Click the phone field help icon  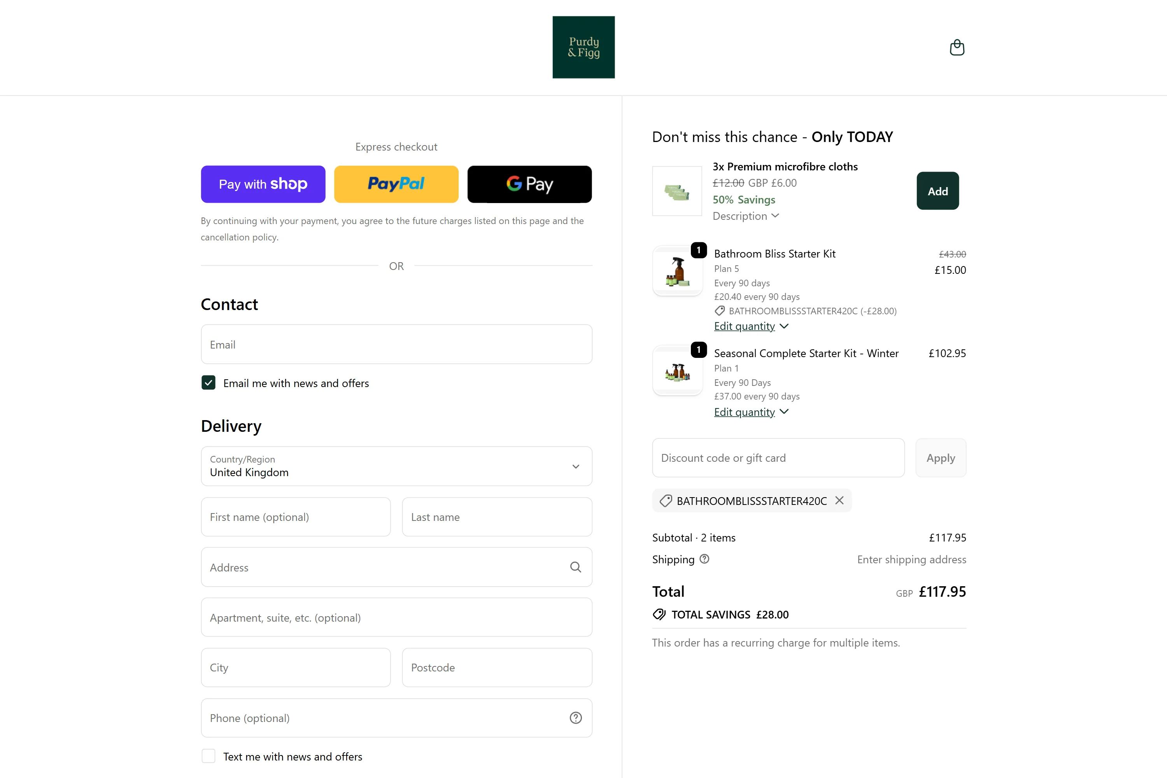(x=575, y=718)
